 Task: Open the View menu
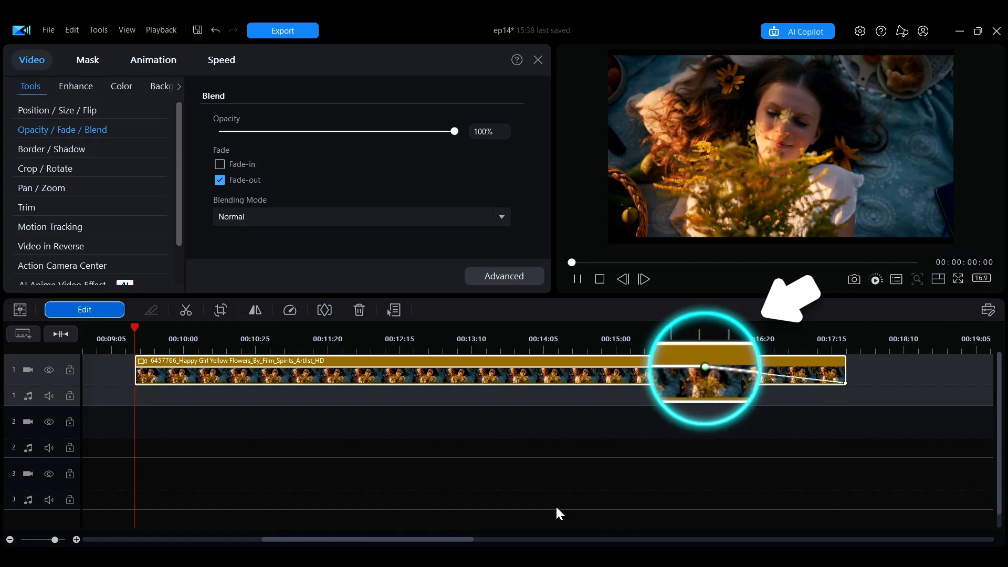pos(127,30)
